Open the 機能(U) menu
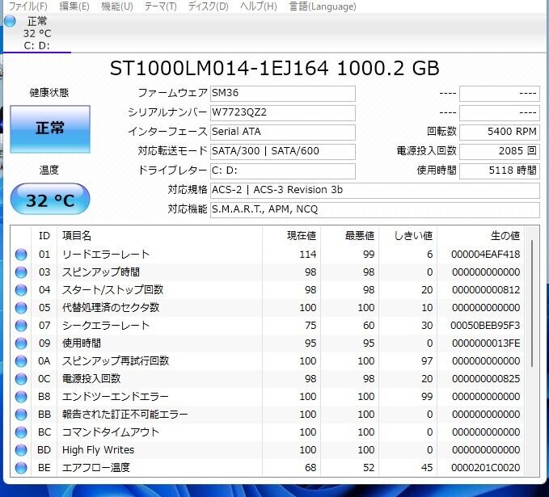The height and width of the screenshot is (497, 549). click(117, 6)
